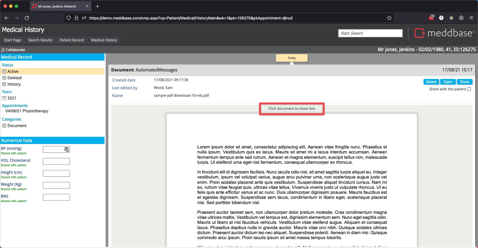Open the browser settings gear icon
Screen dimensions: 478x248
(x=461, y=18)
